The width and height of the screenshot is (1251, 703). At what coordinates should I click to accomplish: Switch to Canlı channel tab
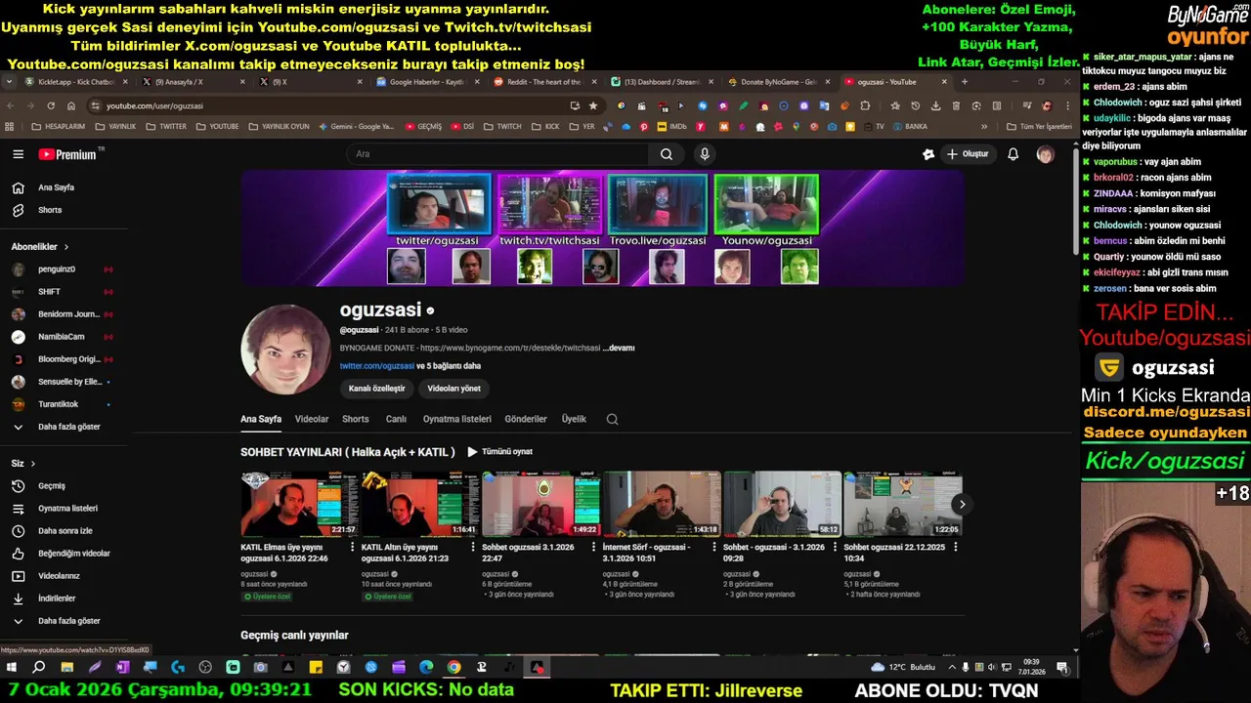(x=396, y=419)
